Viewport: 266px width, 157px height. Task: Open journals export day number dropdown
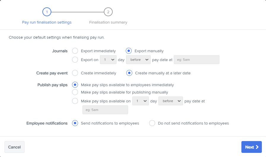(x=108, y=60)
